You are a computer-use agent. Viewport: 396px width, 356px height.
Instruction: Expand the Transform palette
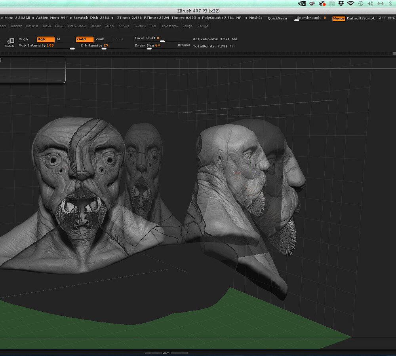coord(170,26)
